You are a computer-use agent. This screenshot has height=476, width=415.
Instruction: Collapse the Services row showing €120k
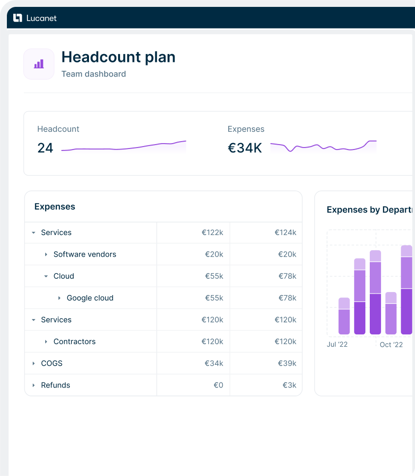[x=33, y=320]
